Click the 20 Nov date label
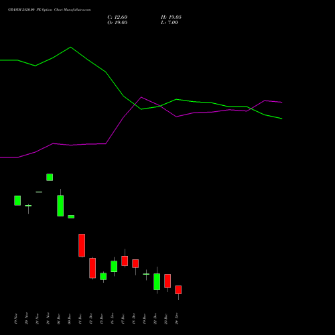The width and height of the screenshot is (335, 335). [27, 318]
